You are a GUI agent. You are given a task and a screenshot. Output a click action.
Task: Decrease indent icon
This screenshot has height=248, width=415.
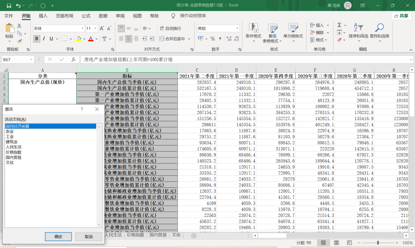[x=145, y=39]
